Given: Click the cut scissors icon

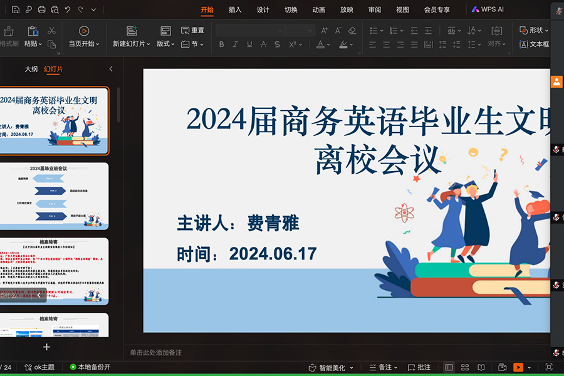Looking at the screenshot, I should (51, 30).
